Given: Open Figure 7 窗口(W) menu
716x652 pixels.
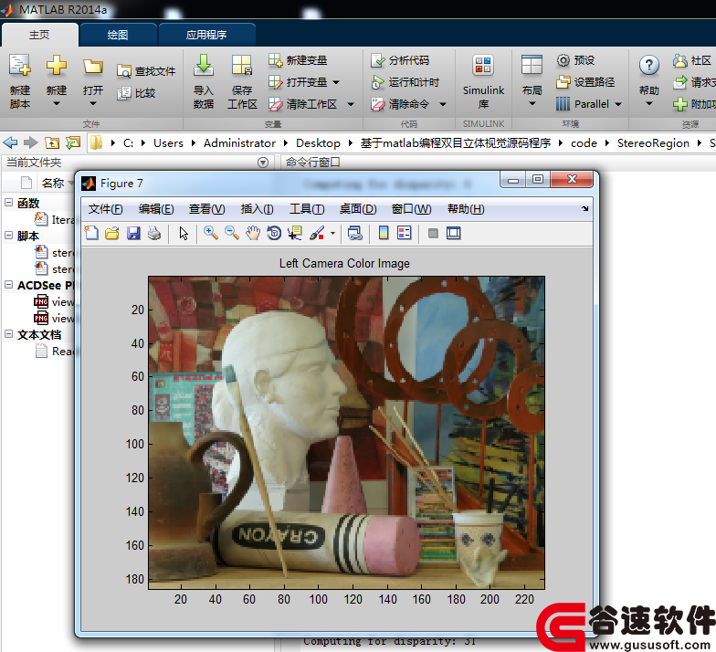Looking at the screenshot, I should point(411,209).
